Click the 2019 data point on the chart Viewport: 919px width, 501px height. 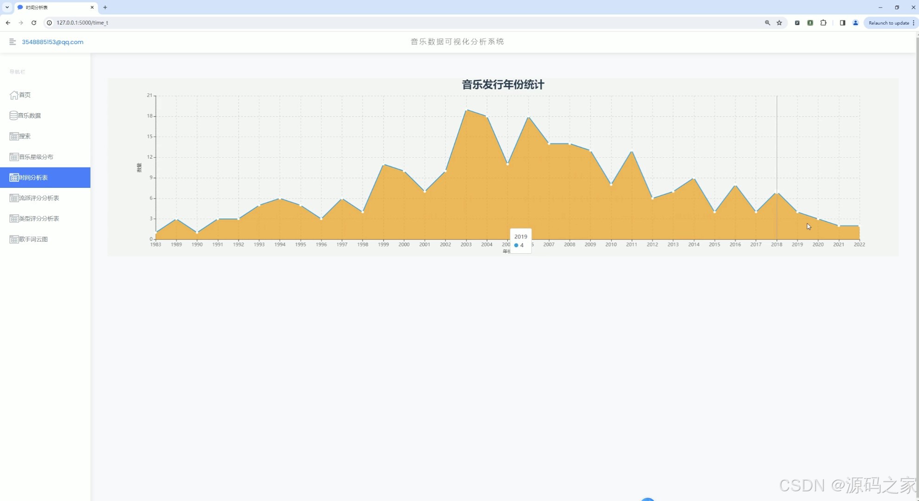click(797, 212)
